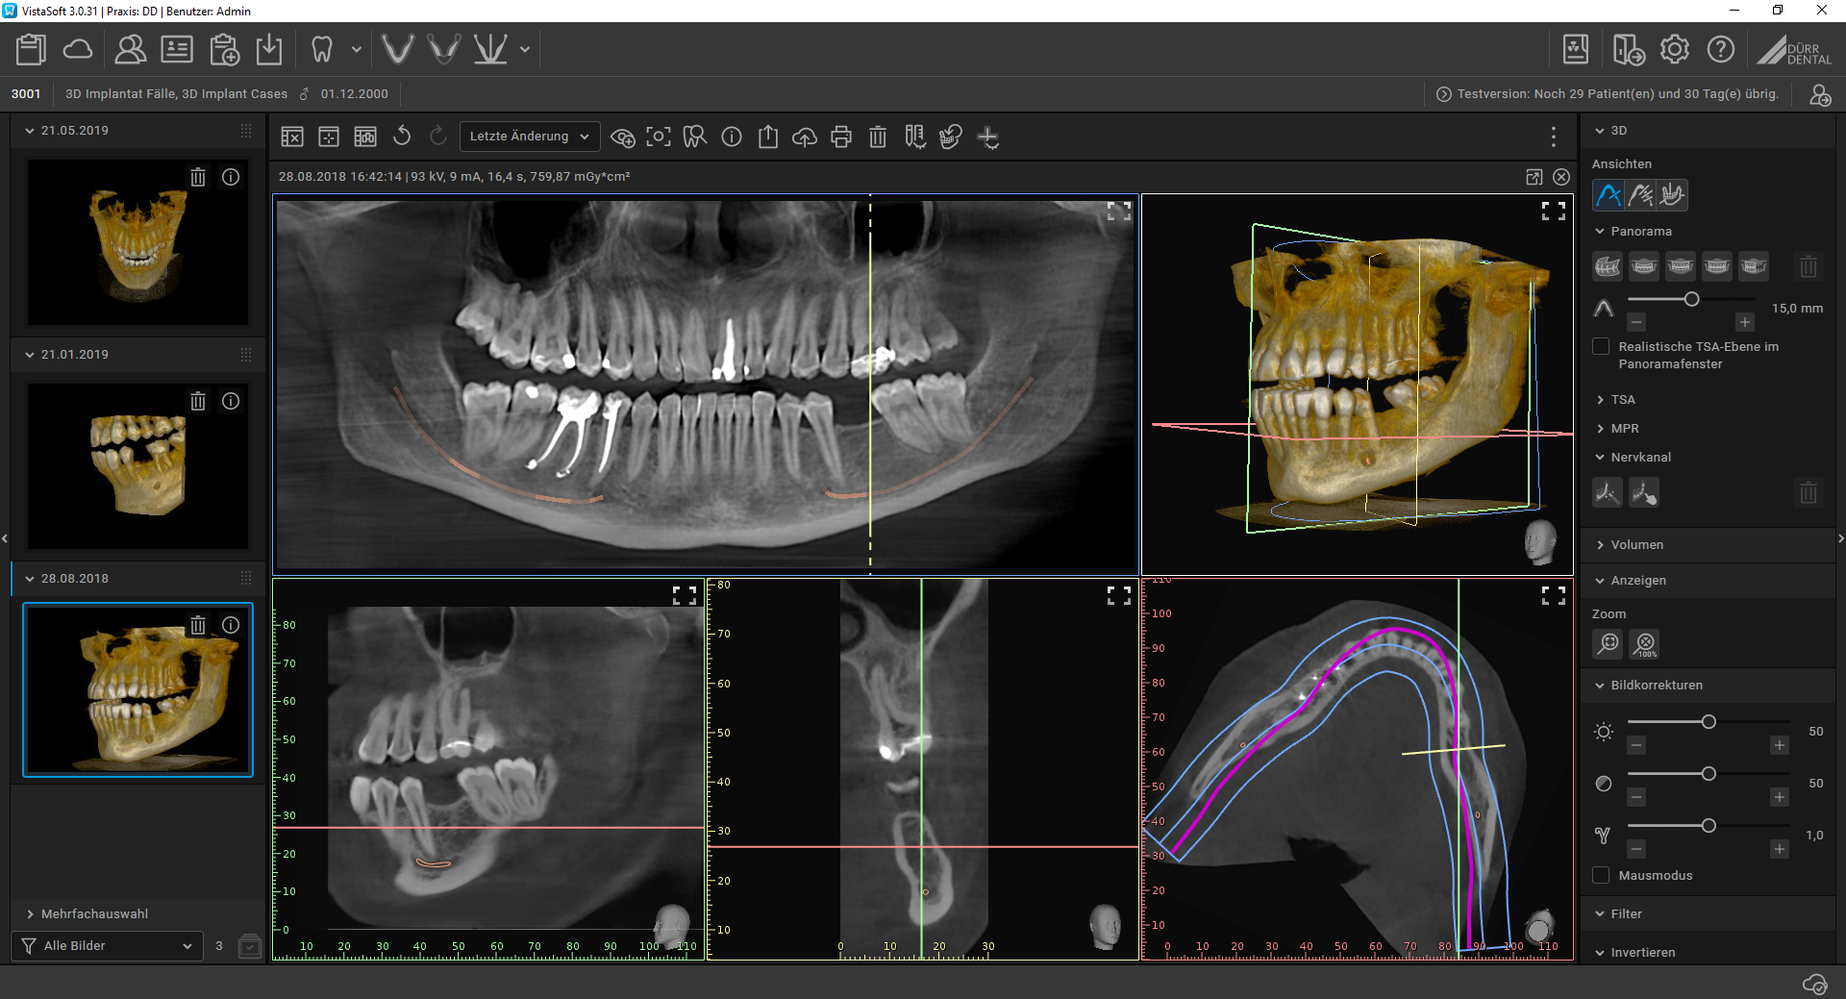Open the patient ID card icon

click(x=177, y=49)
